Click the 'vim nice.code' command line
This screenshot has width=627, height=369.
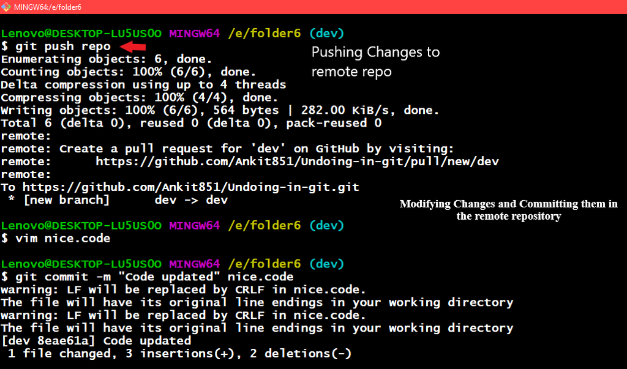click(56, 238)
